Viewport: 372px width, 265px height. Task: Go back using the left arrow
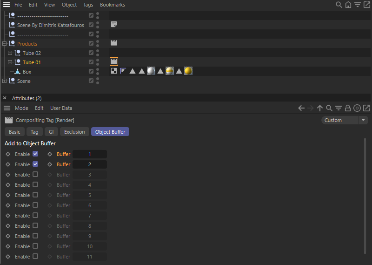pyautogui.click(x=301, y=108)
